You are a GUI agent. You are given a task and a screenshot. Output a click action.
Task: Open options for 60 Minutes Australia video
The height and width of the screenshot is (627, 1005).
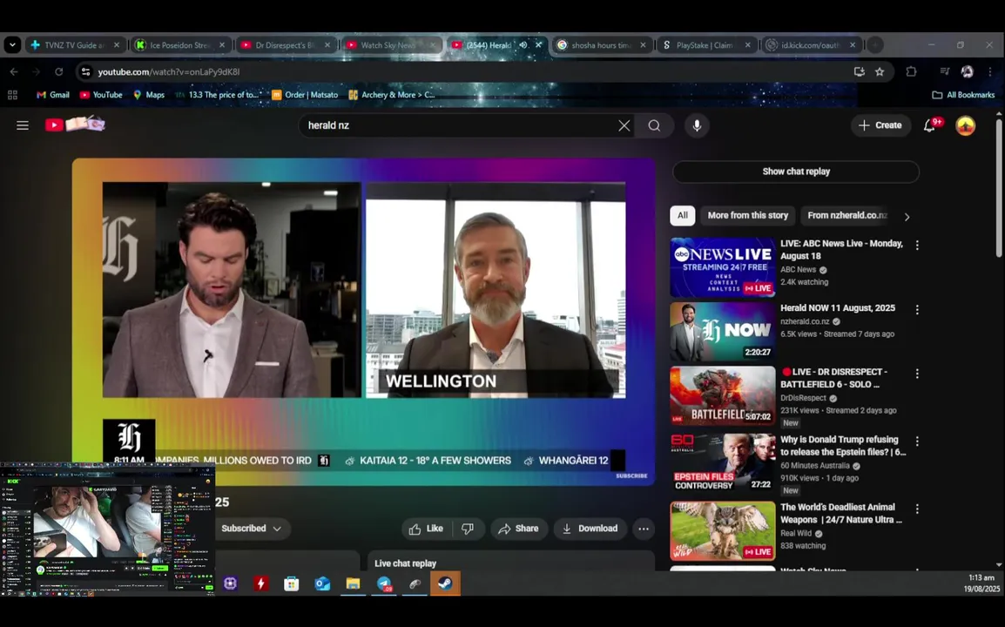click(x=917, y=442)
